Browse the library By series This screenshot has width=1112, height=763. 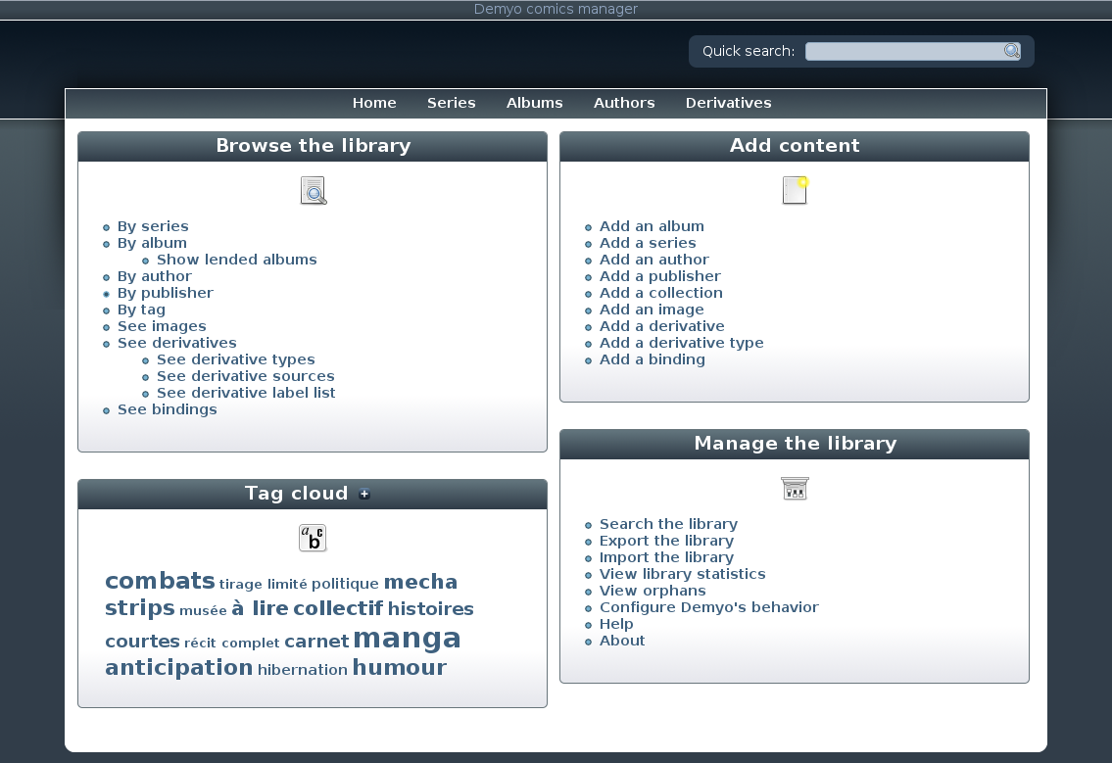(153, 226)
